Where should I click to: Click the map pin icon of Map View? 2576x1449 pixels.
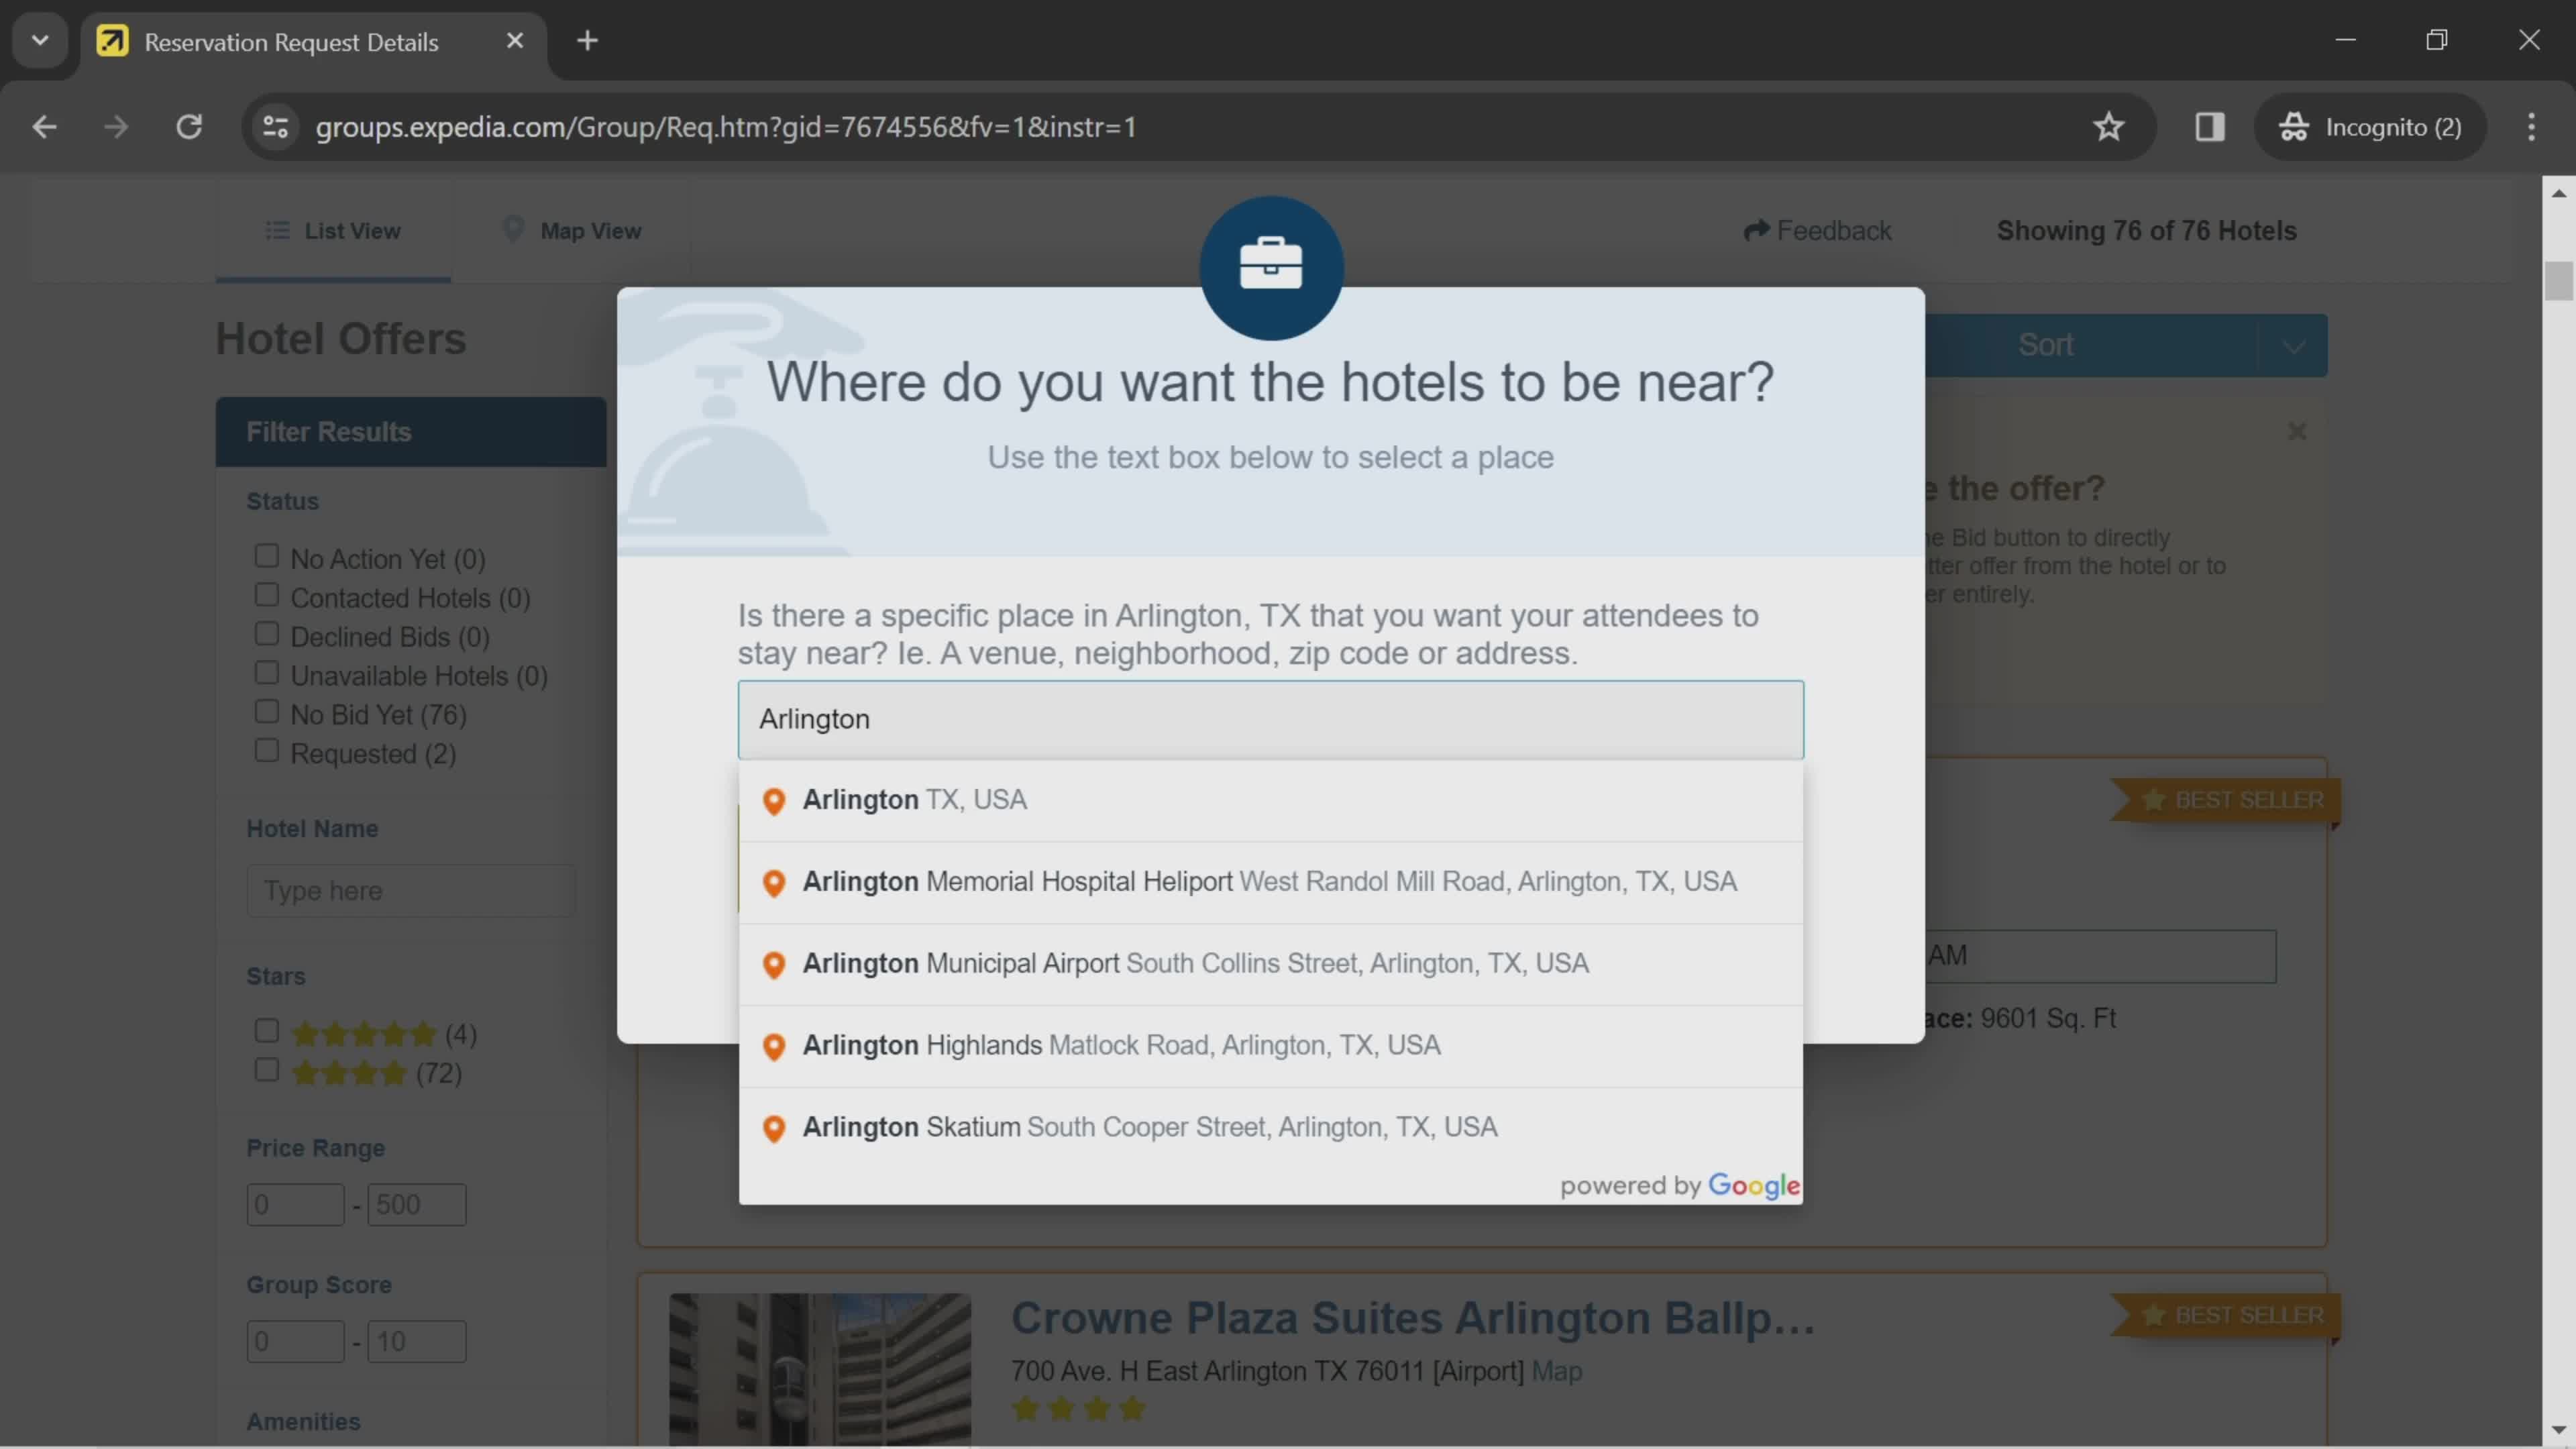[x=513, y=229]
